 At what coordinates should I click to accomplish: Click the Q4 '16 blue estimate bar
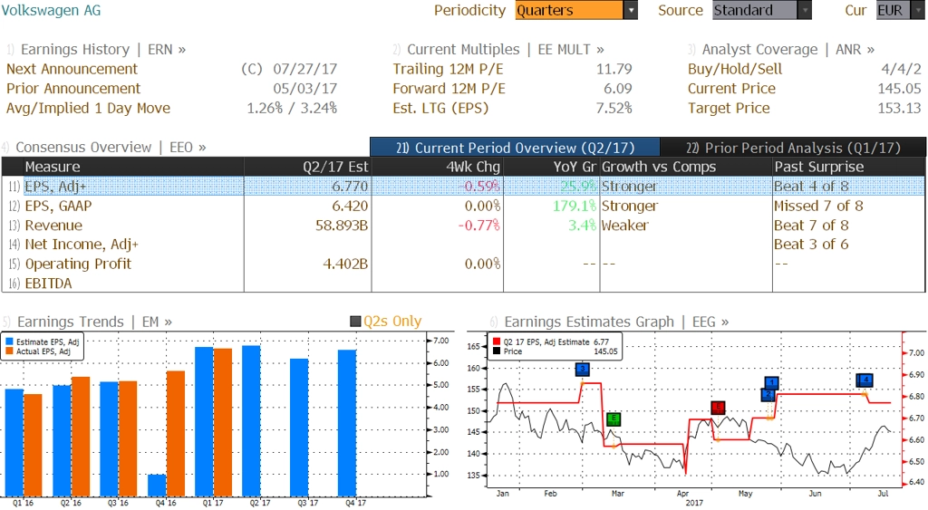(157, 486)
